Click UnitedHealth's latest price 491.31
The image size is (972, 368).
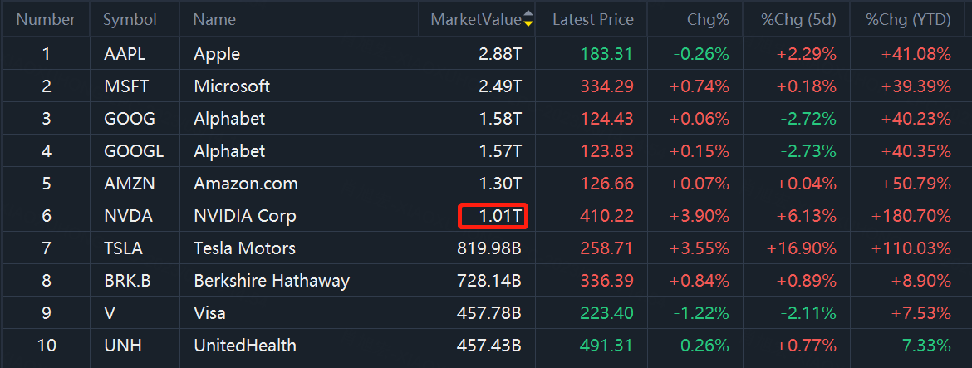click(607, 345)
